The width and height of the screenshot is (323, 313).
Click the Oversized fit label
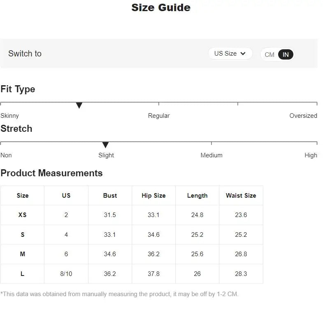[x=303, y=116]
